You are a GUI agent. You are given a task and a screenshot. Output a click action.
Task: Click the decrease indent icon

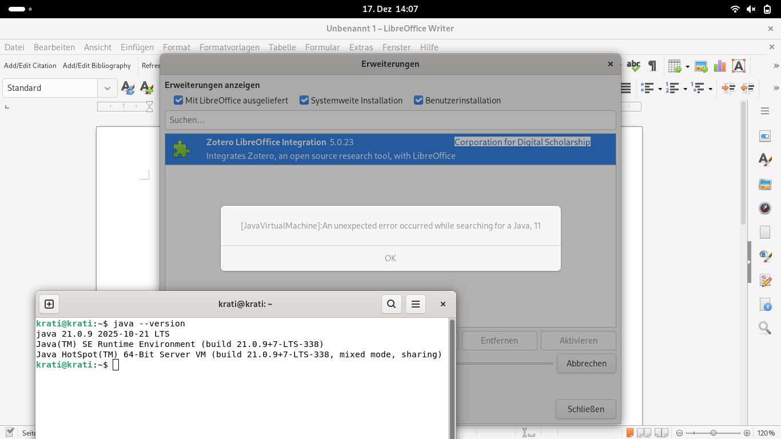click(x=747, y=88)
